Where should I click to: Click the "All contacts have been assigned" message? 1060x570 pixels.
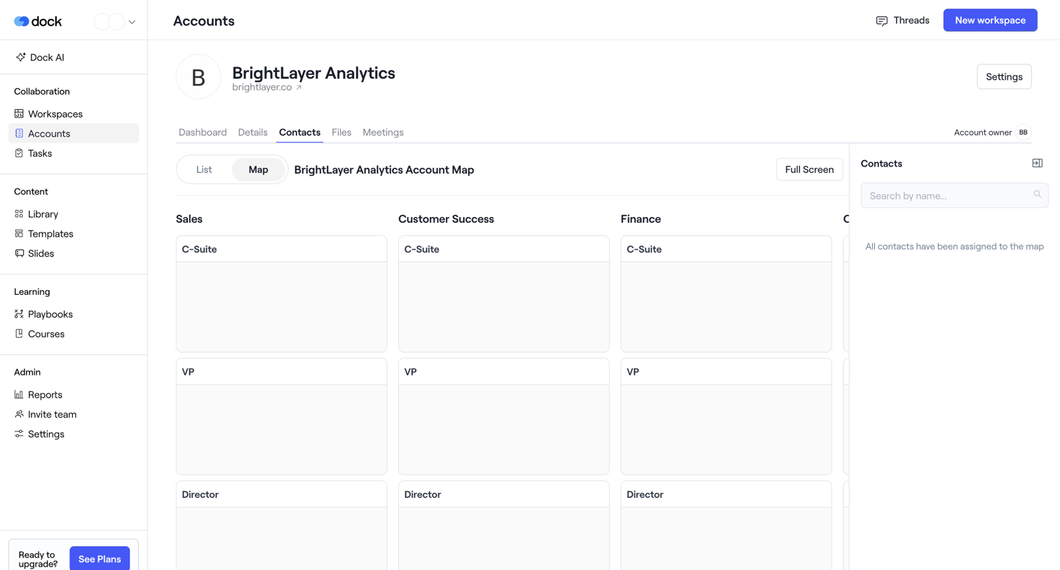click(x=954, y=246)
